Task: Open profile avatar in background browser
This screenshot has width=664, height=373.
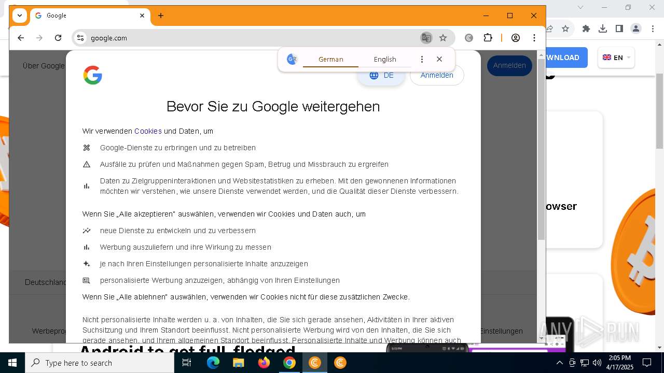Action: coord(636,28)
